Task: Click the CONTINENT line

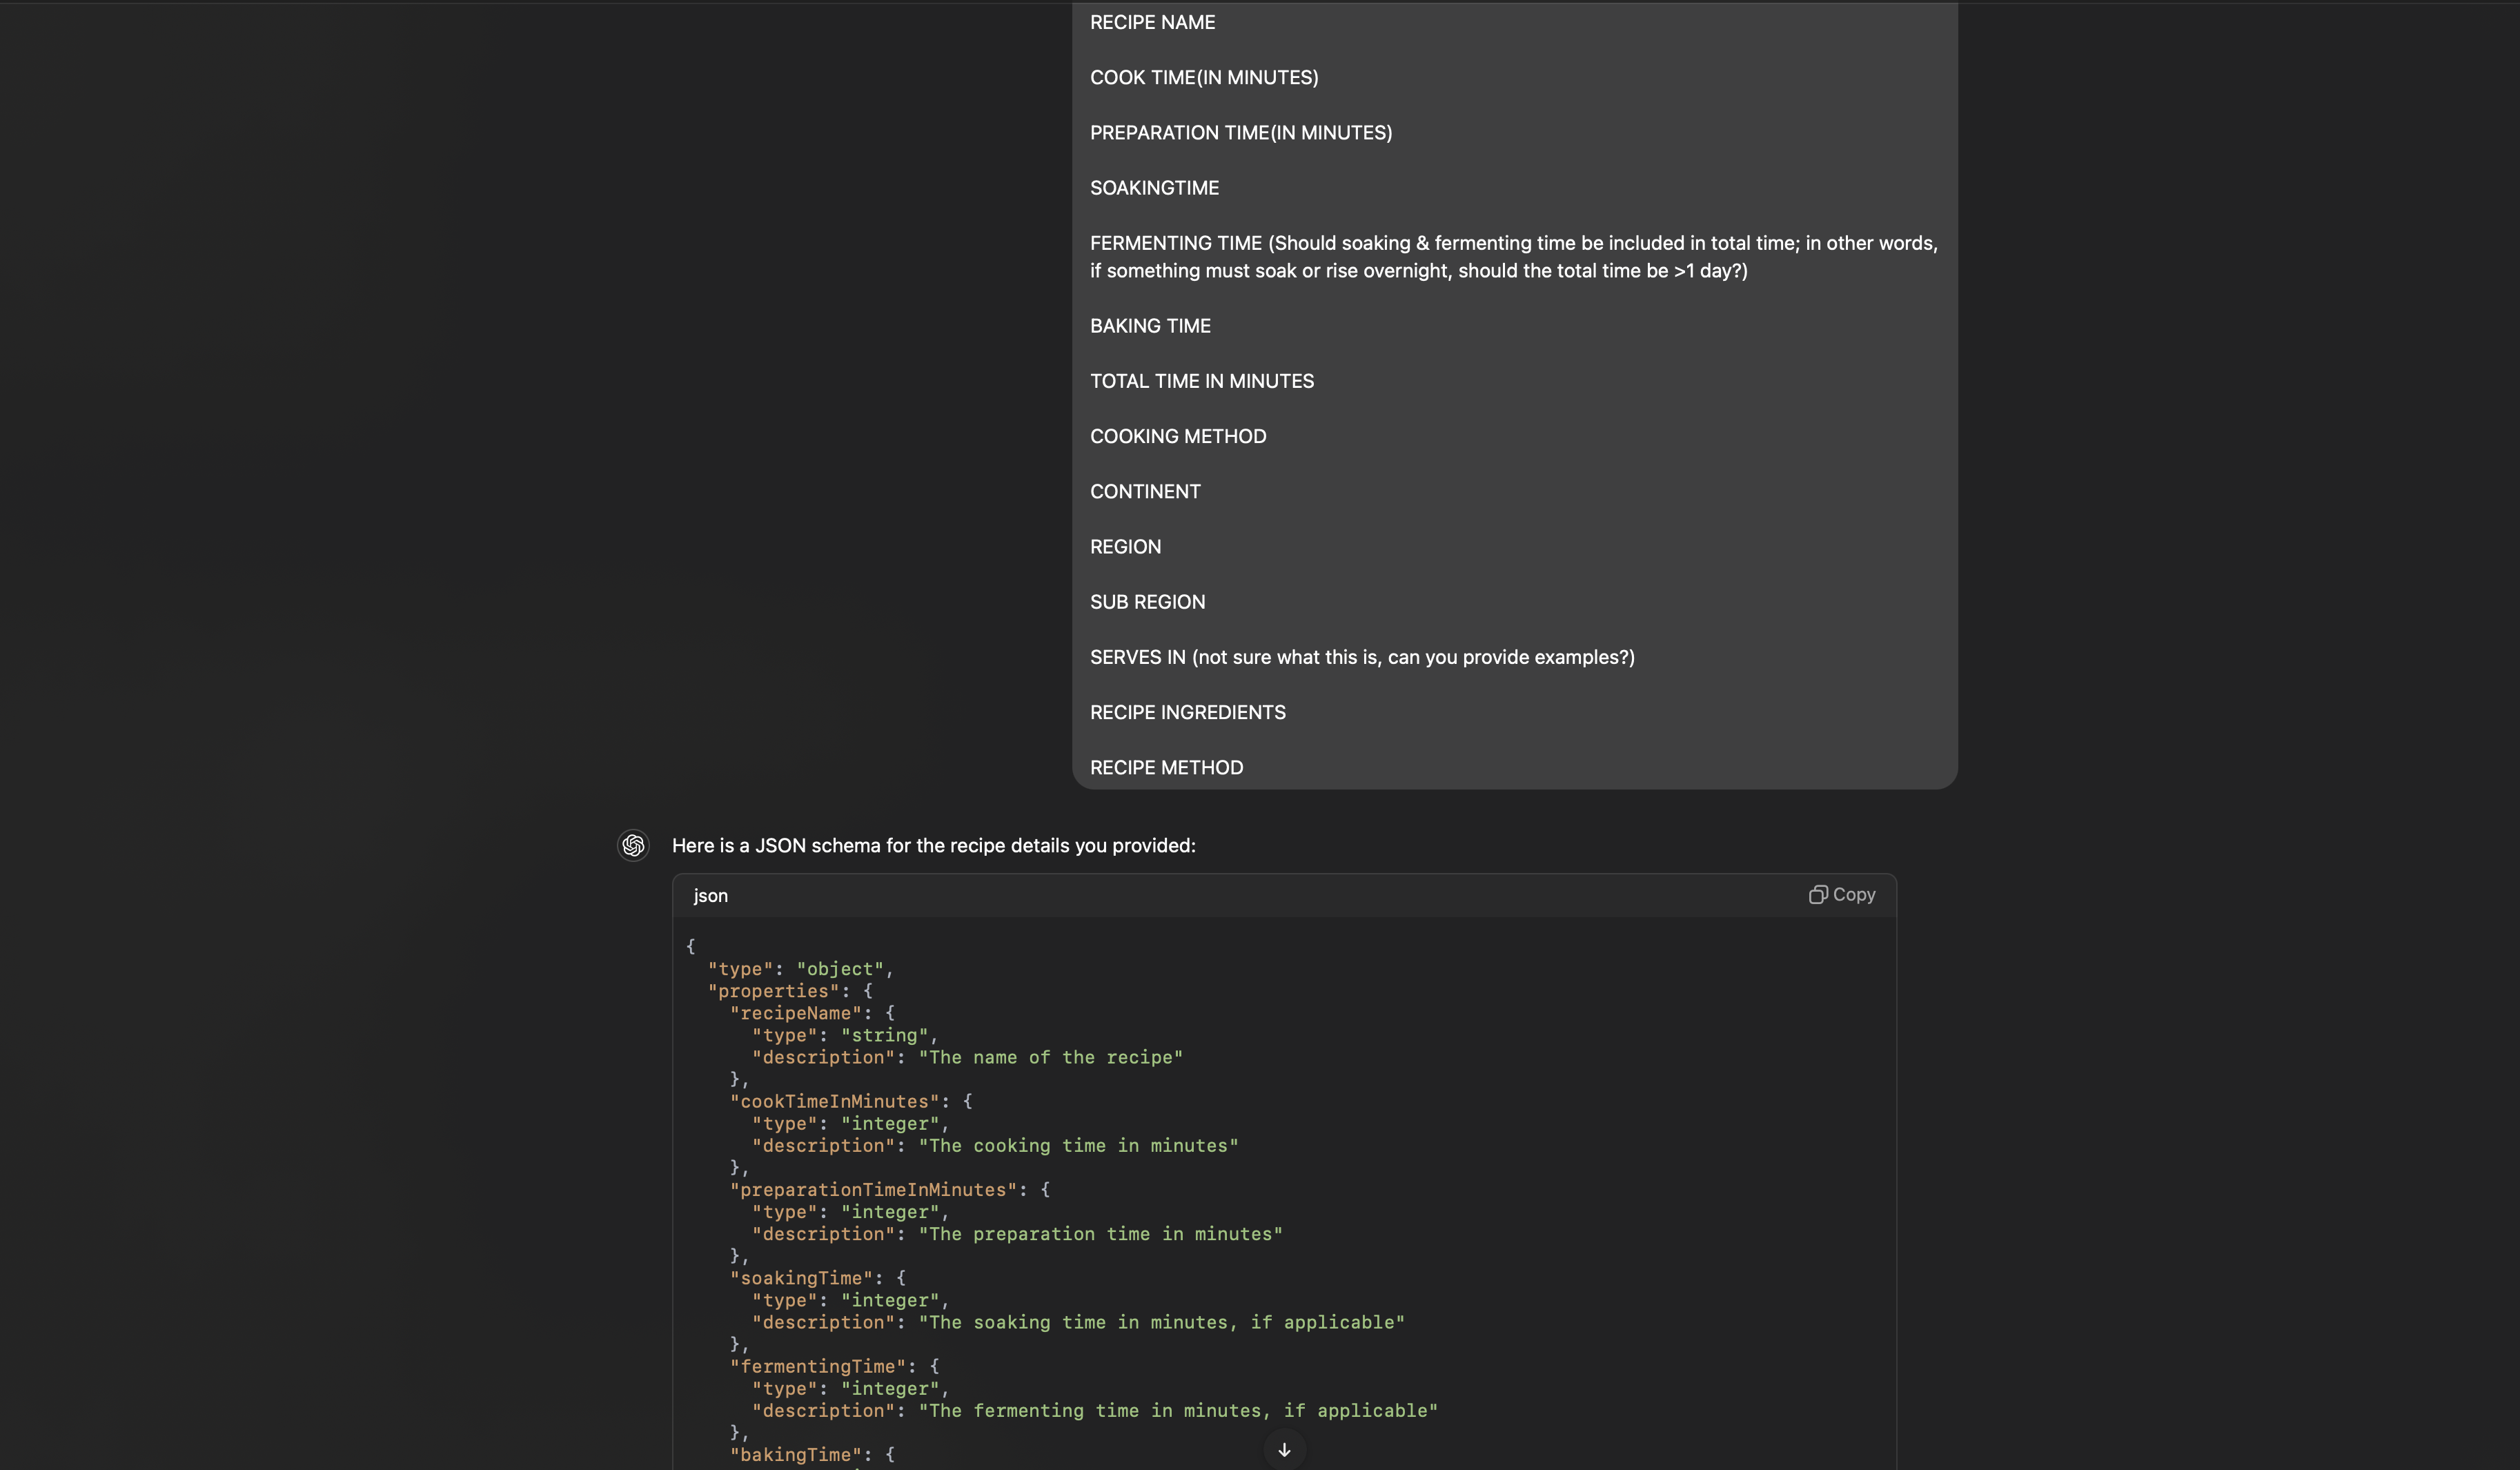Action: [1145, 492]
